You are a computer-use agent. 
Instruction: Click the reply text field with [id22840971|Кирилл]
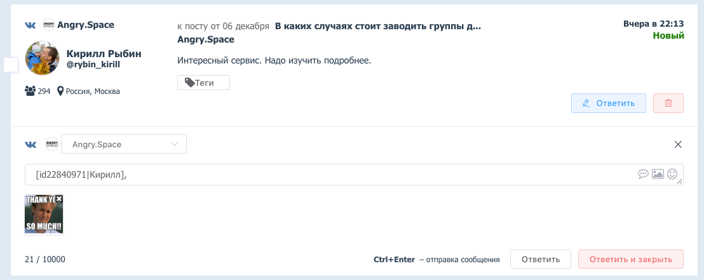coord(354,175)
